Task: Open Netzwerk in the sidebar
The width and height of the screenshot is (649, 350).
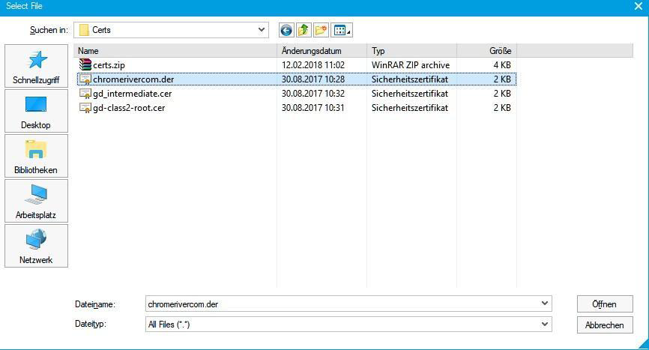Action: [x=36, y=246]
